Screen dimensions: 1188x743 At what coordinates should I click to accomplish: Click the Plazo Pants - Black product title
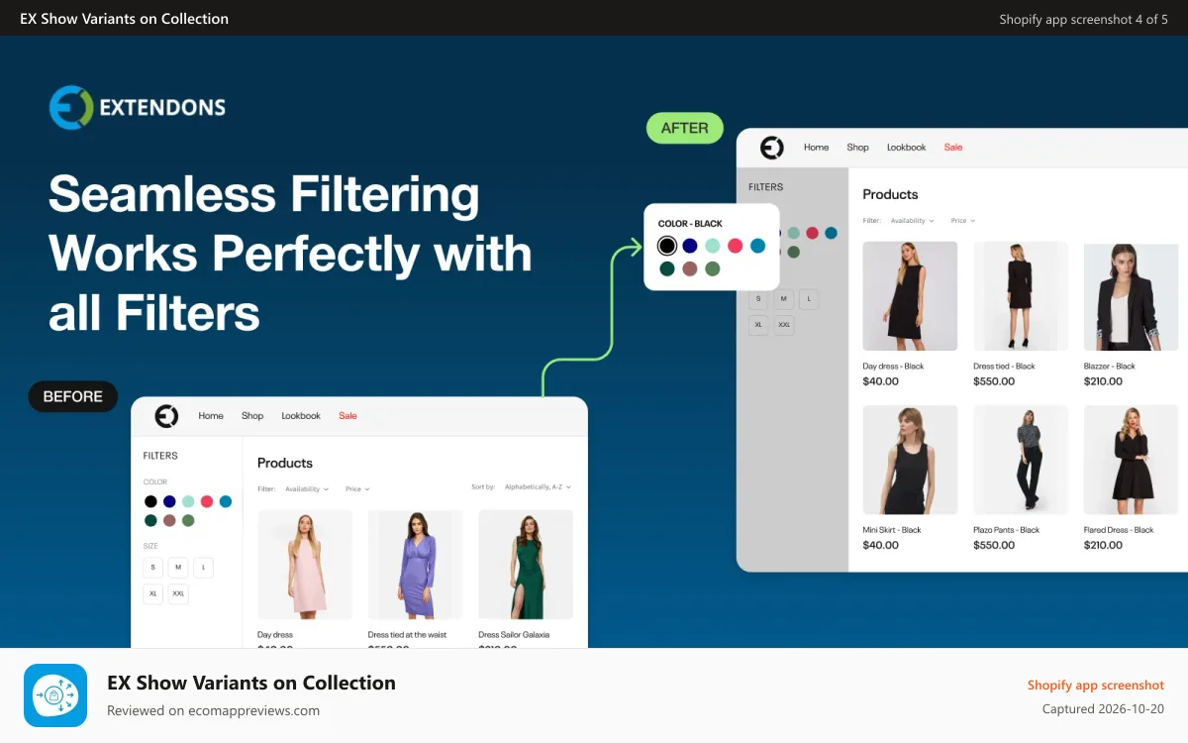(1007, 530)
